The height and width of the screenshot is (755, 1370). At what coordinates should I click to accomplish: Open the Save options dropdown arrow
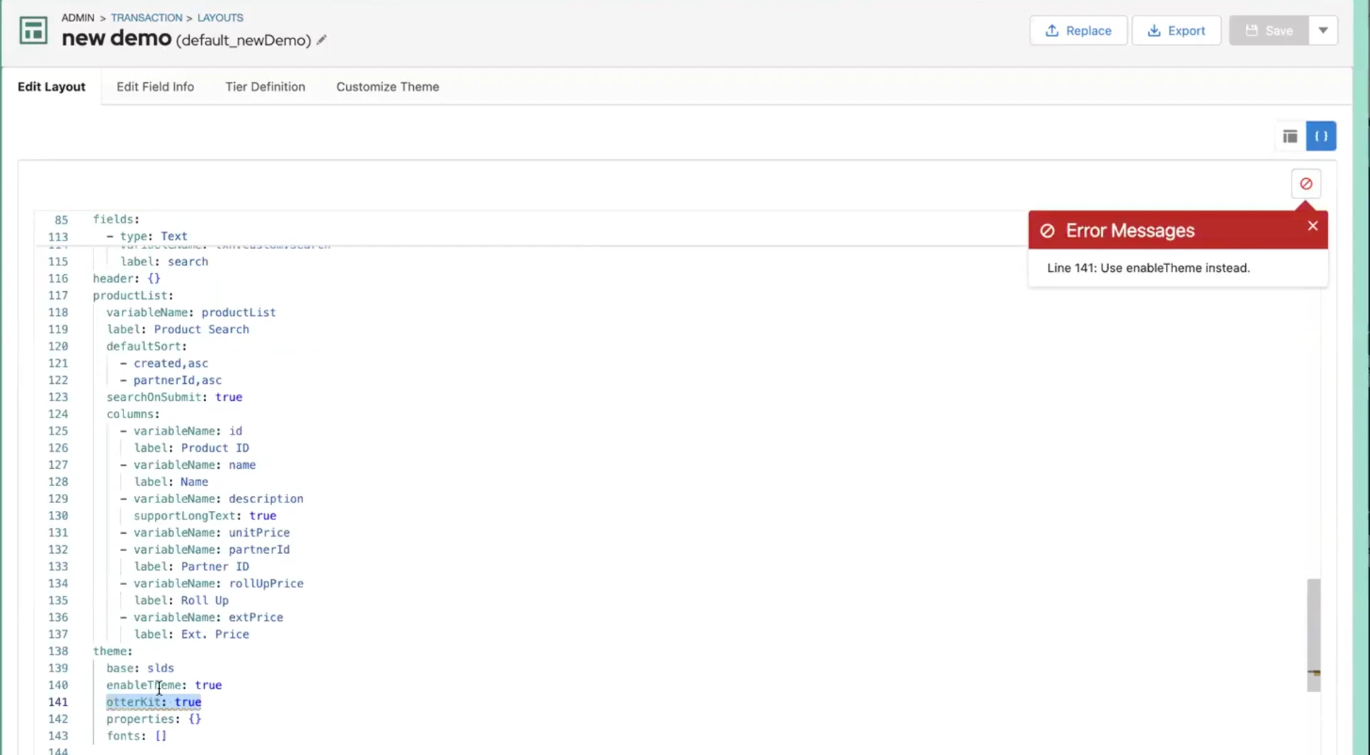pos(1323,31)
